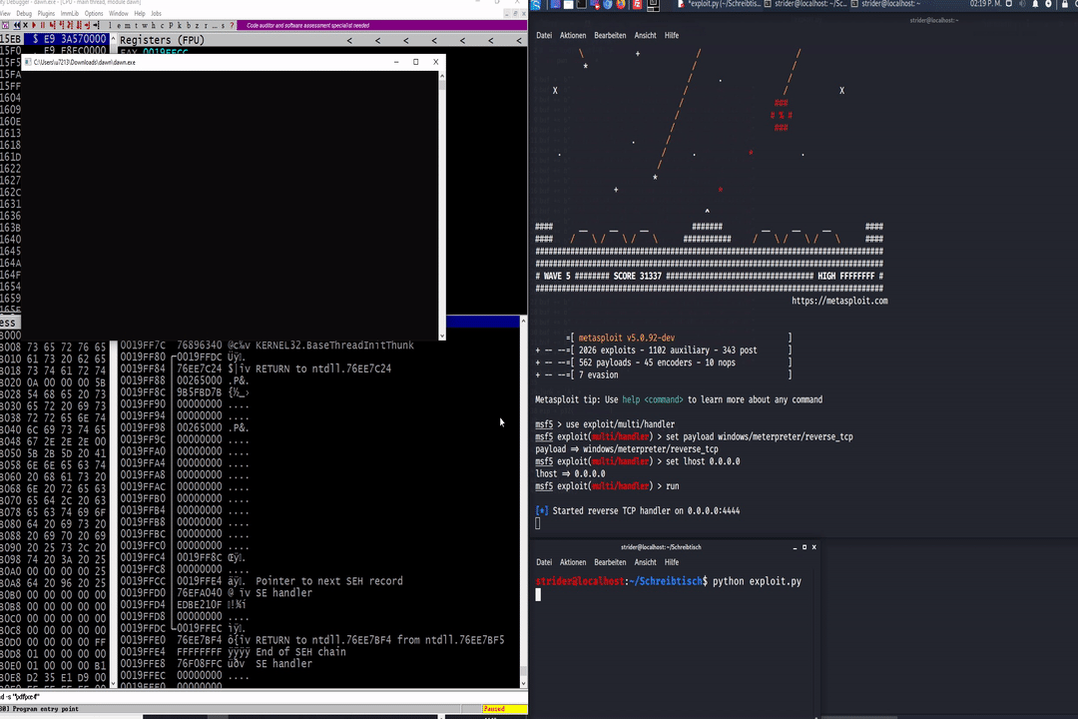Show Executable modules via the 'e' button
This screenshot has height=719, width=1078.
tap(118, 25)
